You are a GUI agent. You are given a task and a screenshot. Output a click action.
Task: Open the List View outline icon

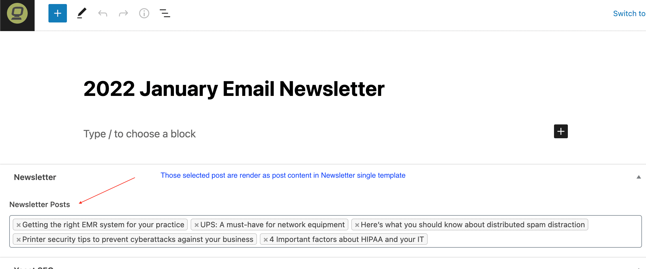click(x=165, y=13)
